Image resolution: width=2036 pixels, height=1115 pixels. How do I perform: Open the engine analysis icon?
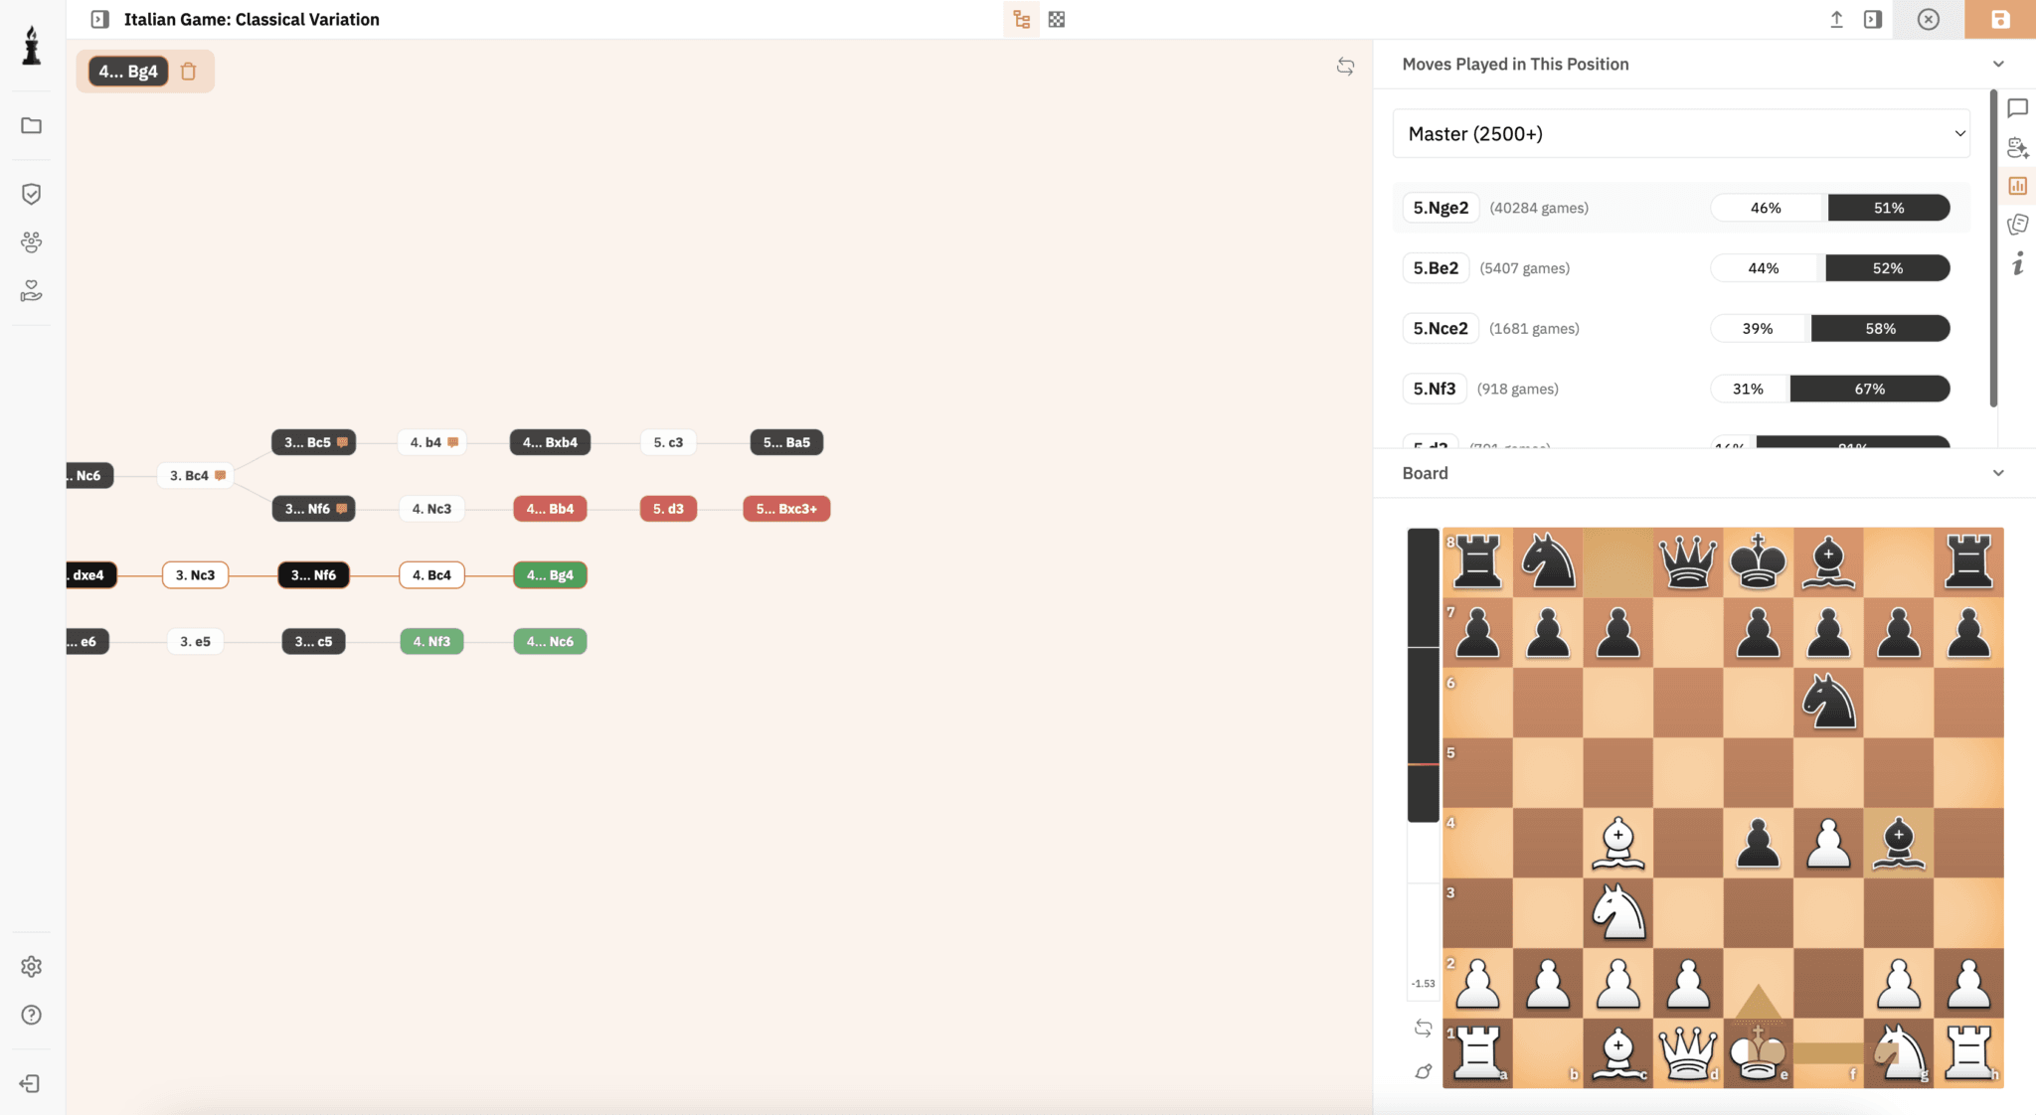click(x=2018, y=147)
